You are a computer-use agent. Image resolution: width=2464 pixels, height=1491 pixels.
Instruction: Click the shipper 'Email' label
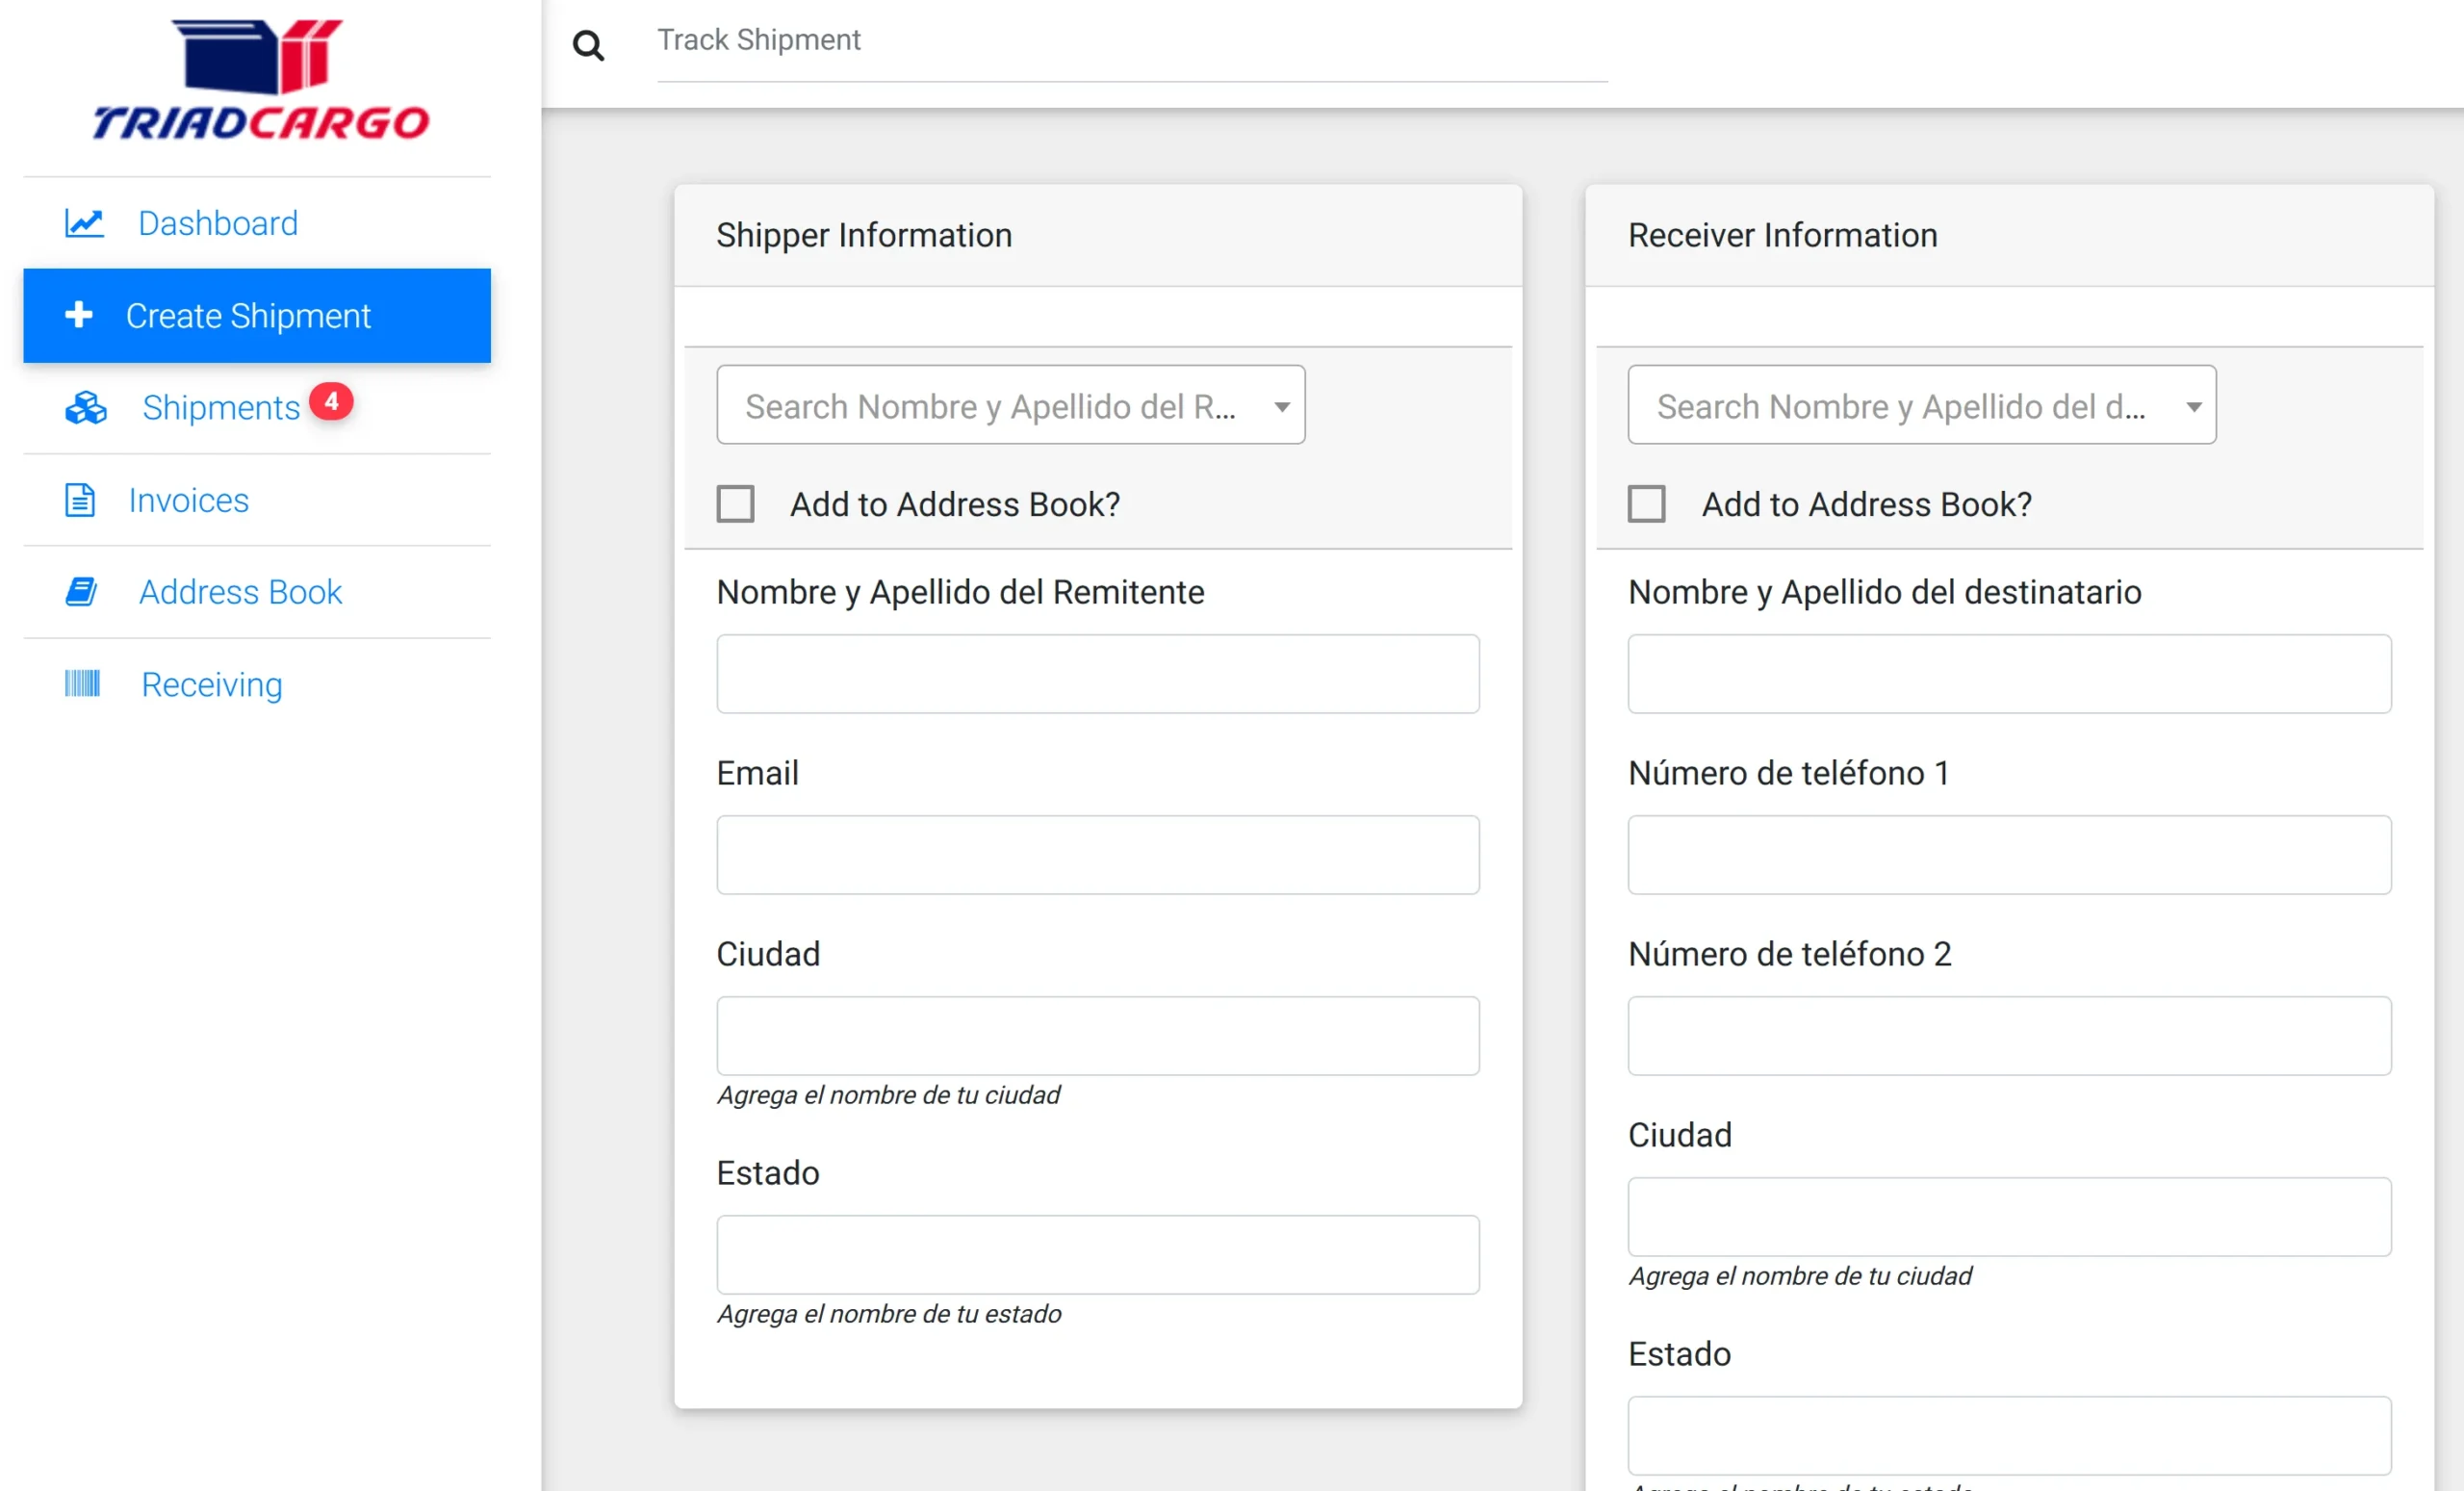coord(757,773)
